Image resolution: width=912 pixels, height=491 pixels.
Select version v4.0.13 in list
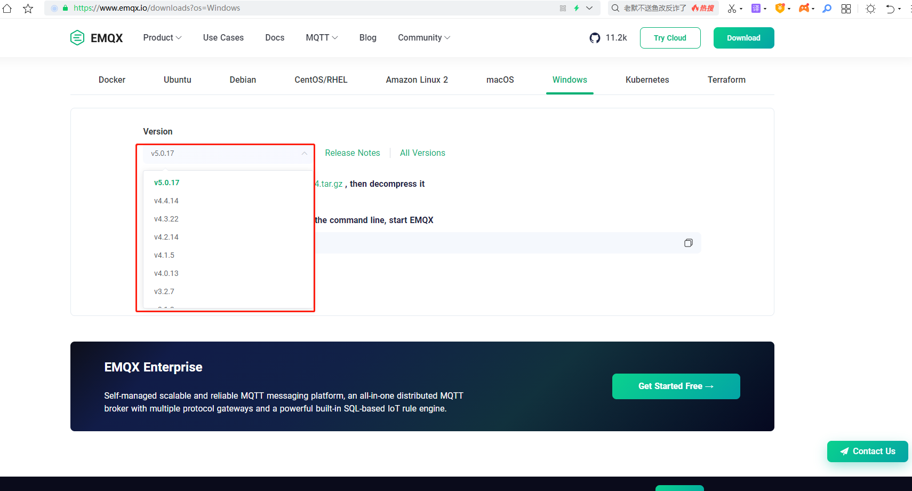click(228, 273)
